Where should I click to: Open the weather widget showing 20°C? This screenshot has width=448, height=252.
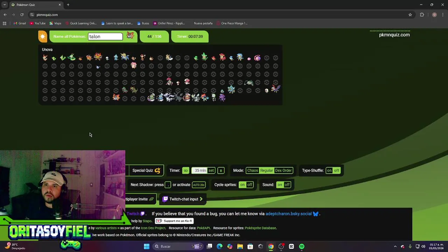coord(14,246)
